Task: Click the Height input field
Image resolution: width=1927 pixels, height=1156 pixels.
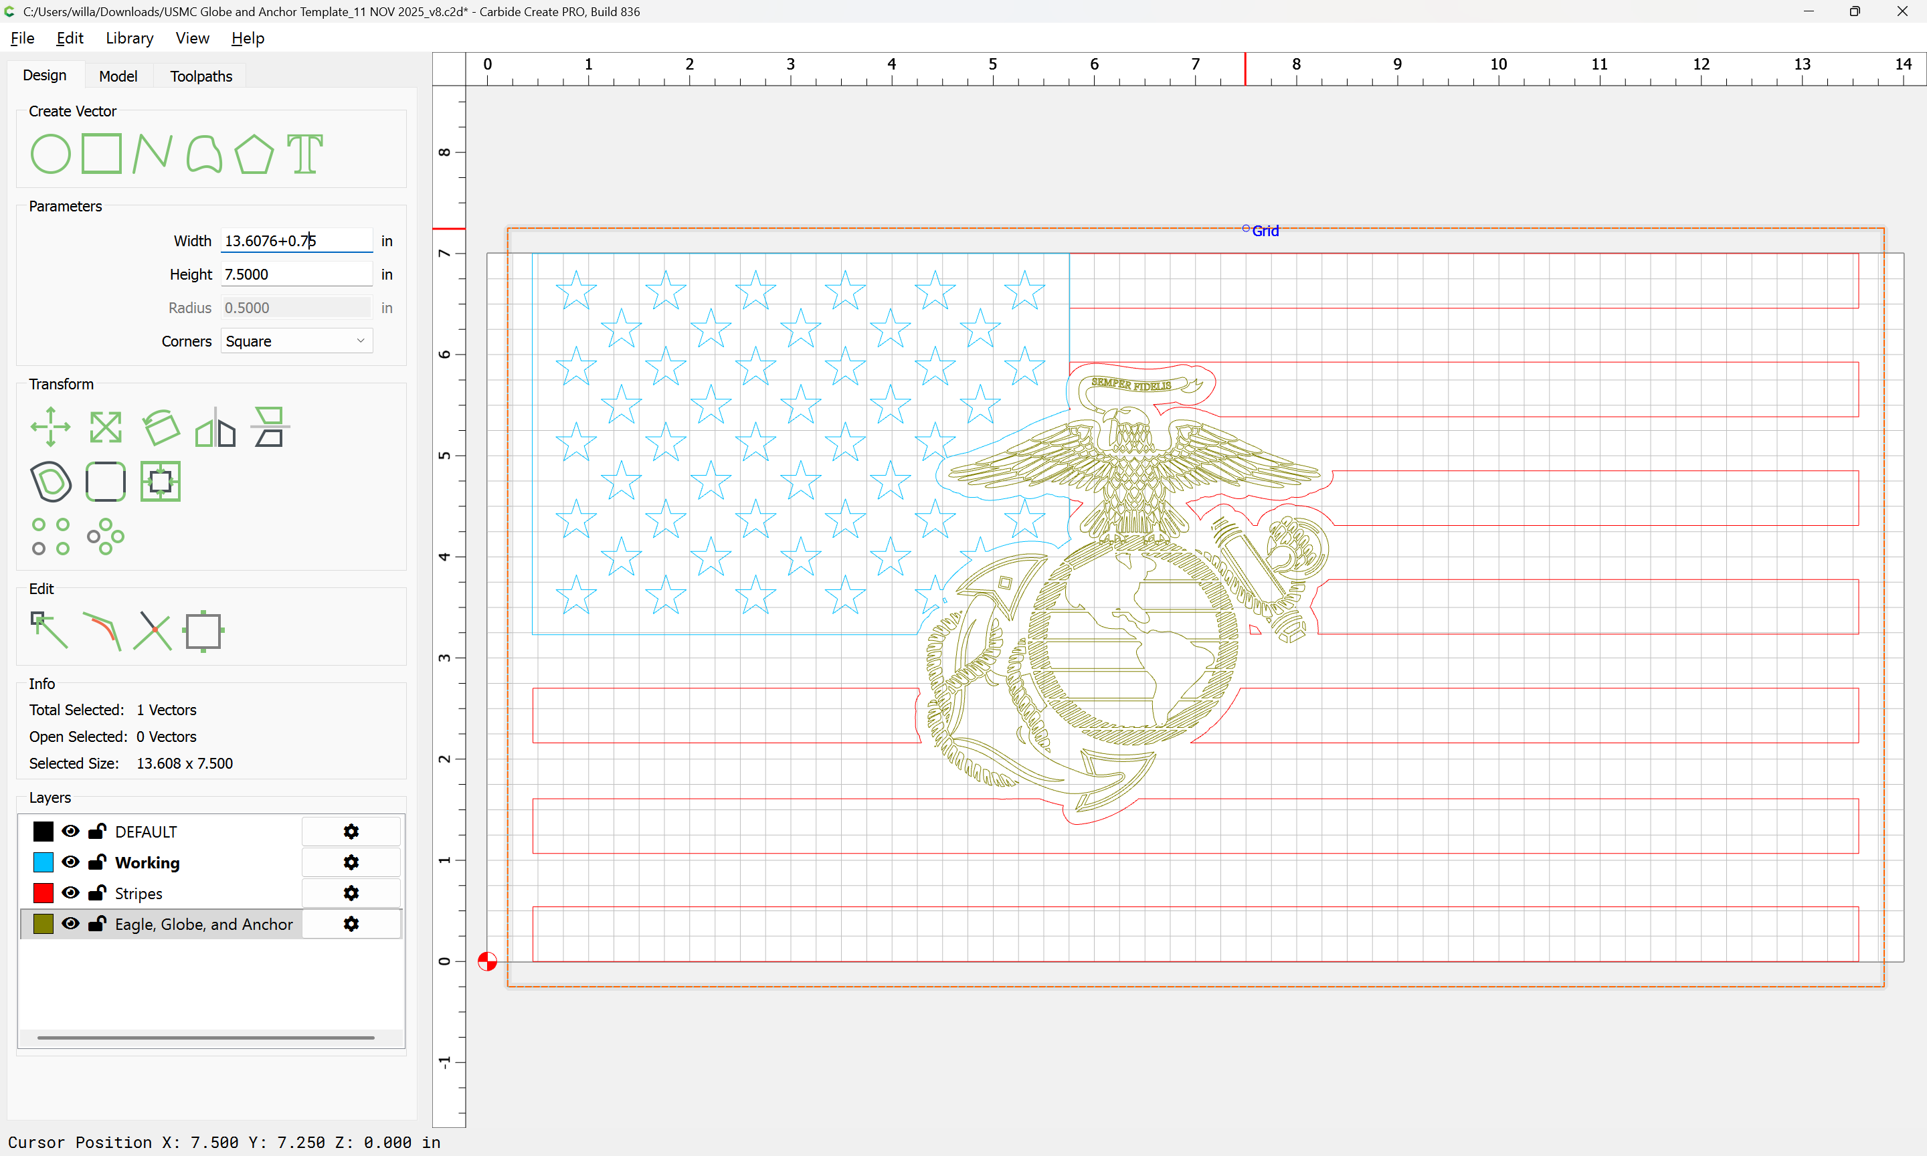Action: click(x=296, y=274)
